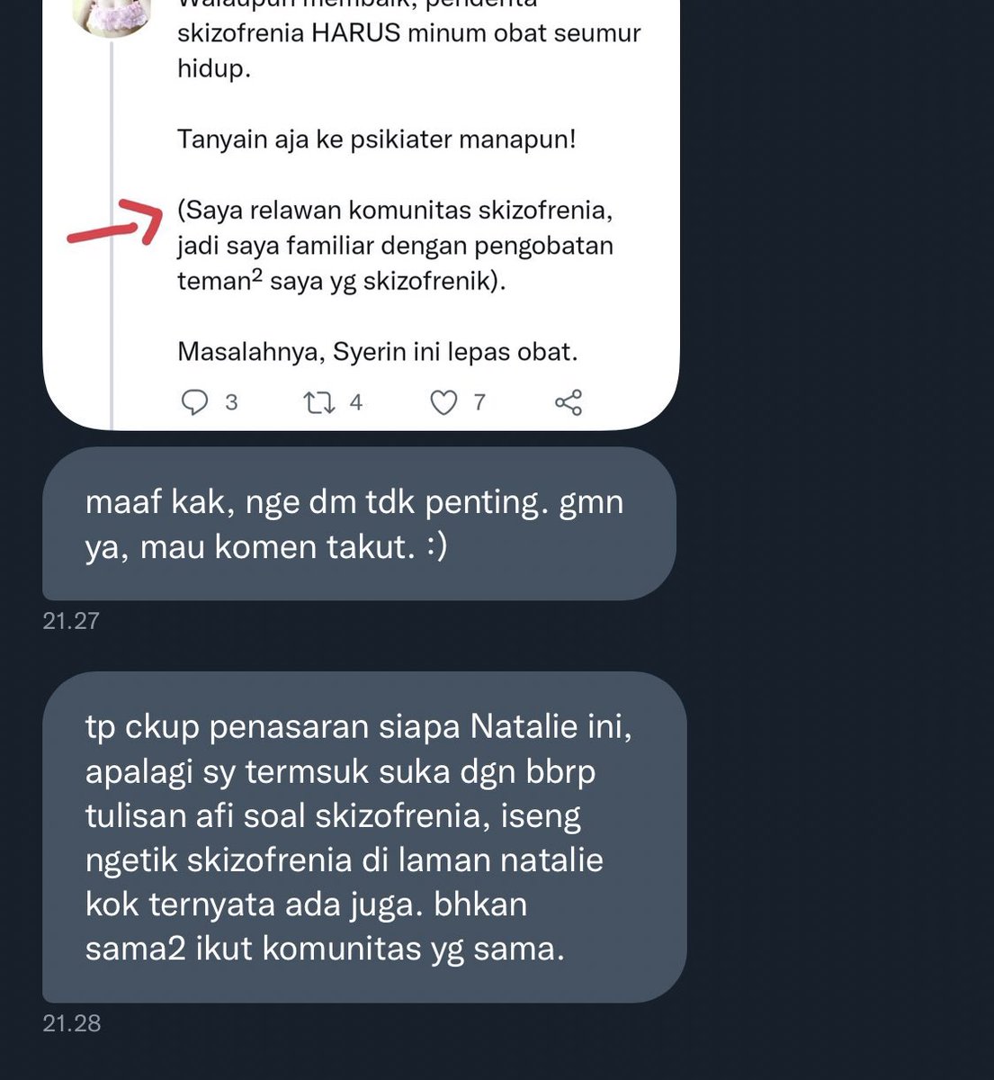This screenshot has height=1080, width=994.
Task: Tap the "Saya relawan komunitas skizofrenia" paragraph
Action: pos(395,246)
